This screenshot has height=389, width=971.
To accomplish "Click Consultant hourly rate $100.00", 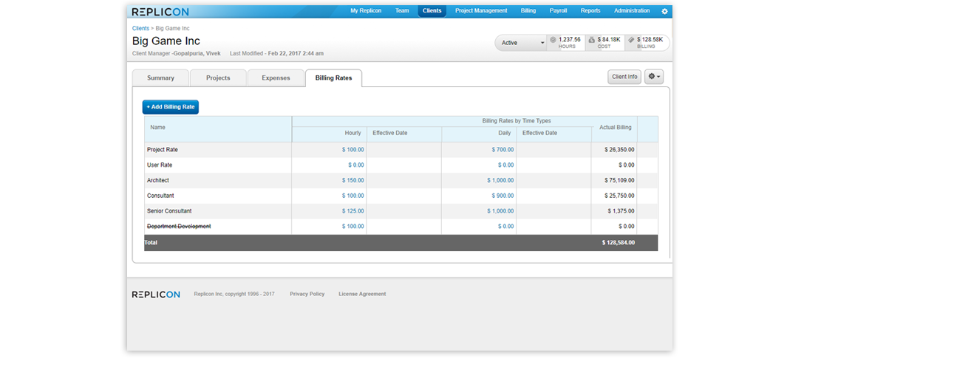I will point(352,196).
